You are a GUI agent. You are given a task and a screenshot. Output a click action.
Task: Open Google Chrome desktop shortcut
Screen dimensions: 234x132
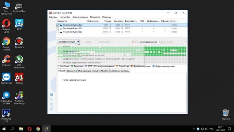[x=6, y=44]
